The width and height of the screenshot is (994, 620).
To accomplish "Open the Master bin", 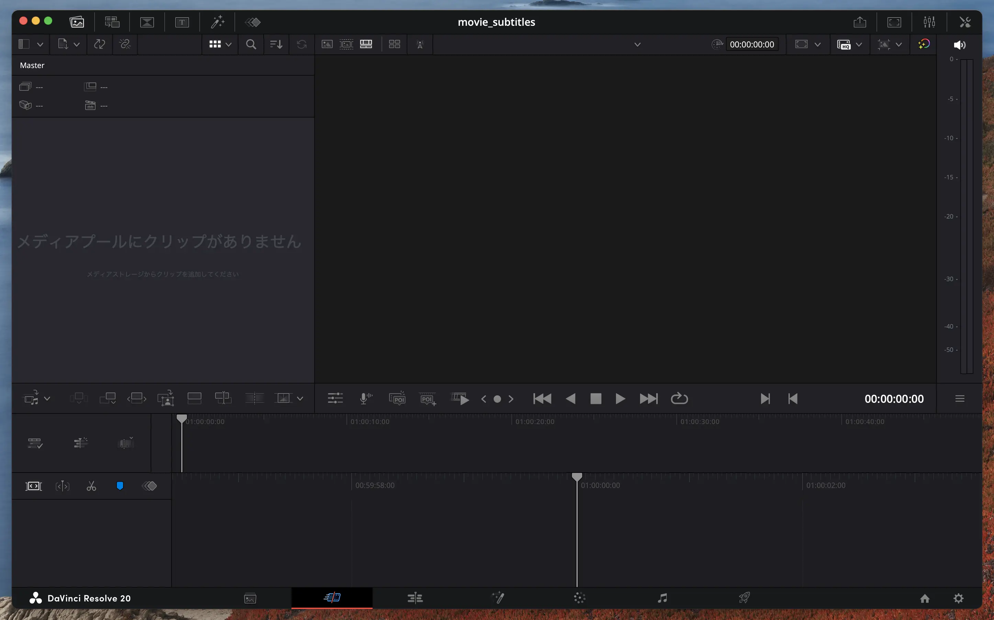I will [32, 66].
